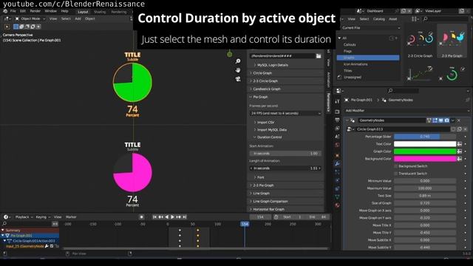Open the asset browser Catalog menu
Viewport: 473px width, 266px height.
tap(379, 19)
